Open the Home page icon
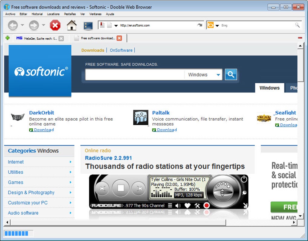308x241 pixels. [72, 25]
